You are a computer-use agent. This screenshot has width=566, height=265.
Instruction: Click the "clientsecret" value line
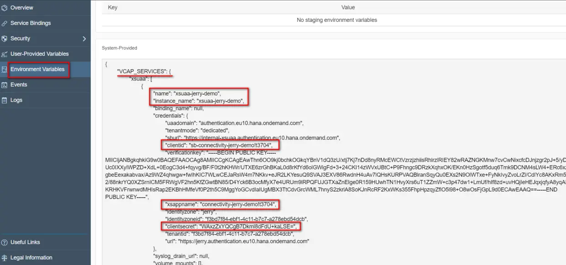231,226
